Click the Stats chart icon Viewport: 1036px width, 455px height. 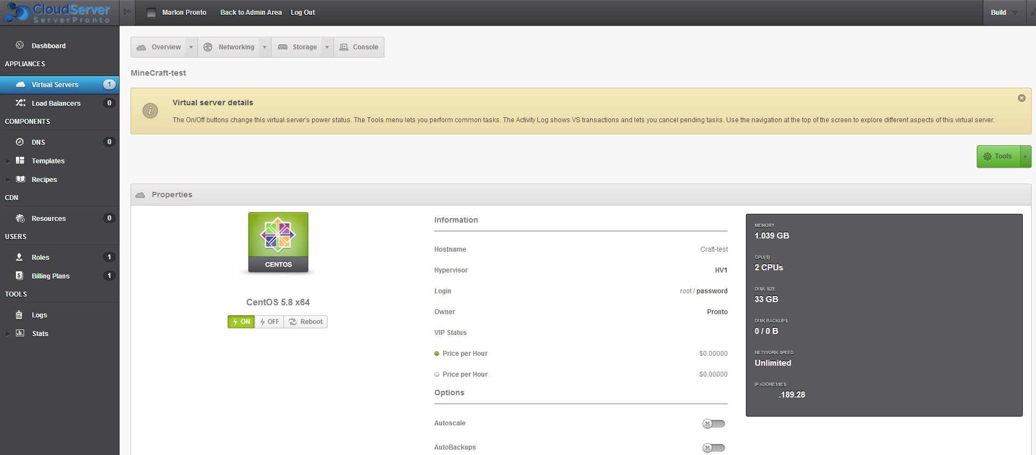coord(20,333)
